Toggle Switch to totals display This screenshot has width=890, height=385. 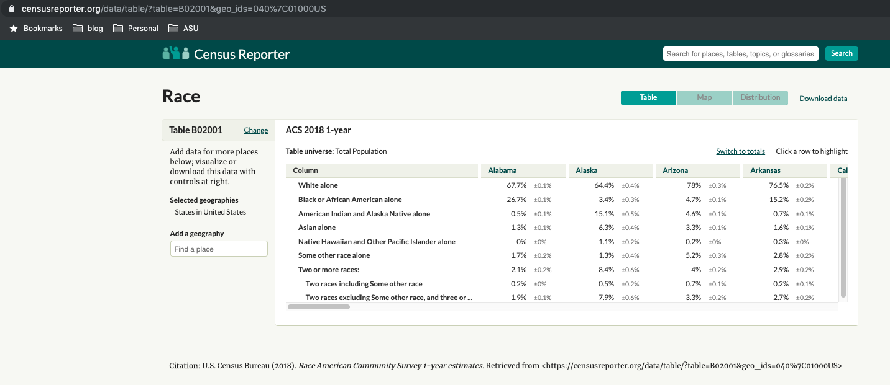(740, 151)
